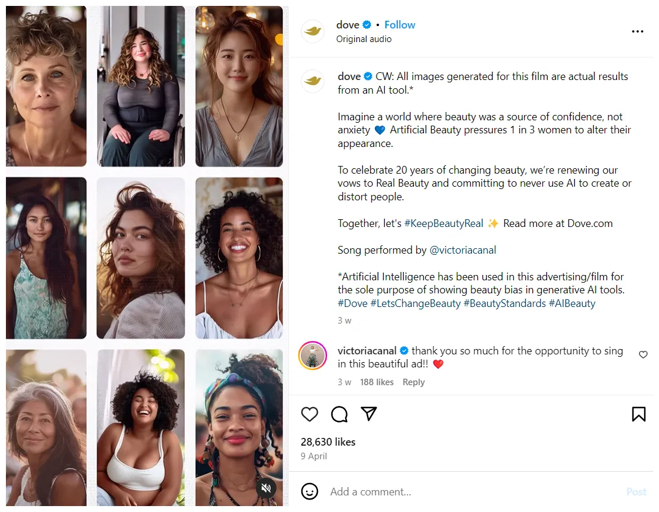
Task: Click Original audio link
Action: tap(364, 39)
